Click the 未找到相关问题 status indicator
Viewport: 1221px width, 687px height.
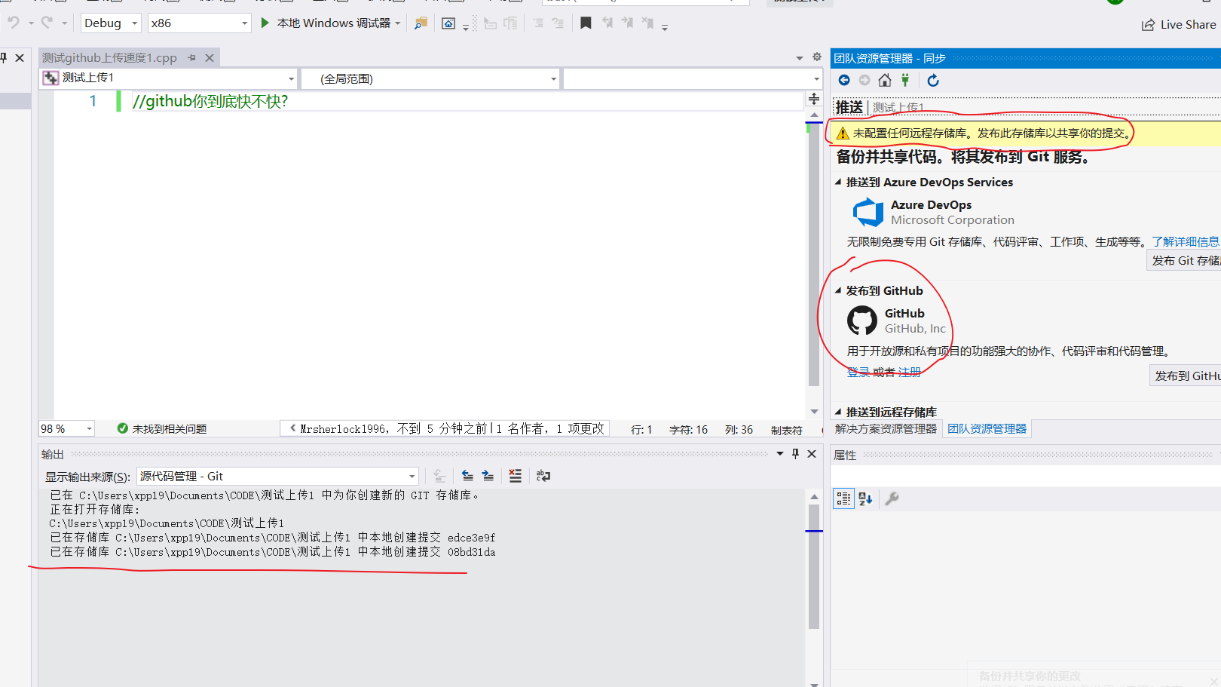click(162, 428)
